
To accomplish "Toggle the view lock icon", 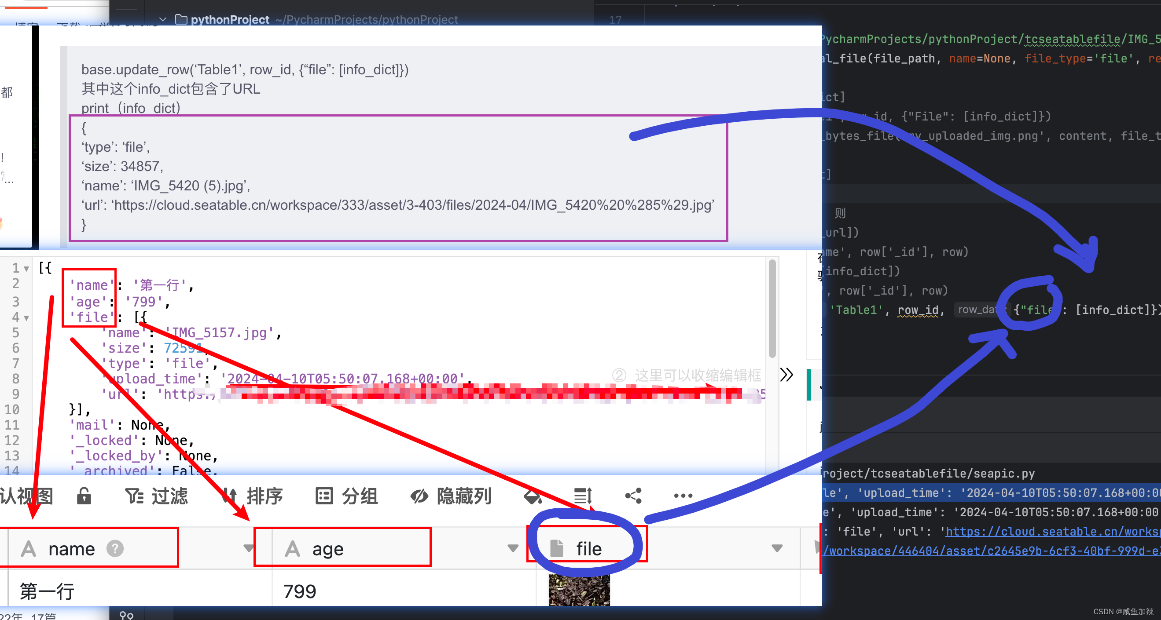I will [x=84, y=496].
